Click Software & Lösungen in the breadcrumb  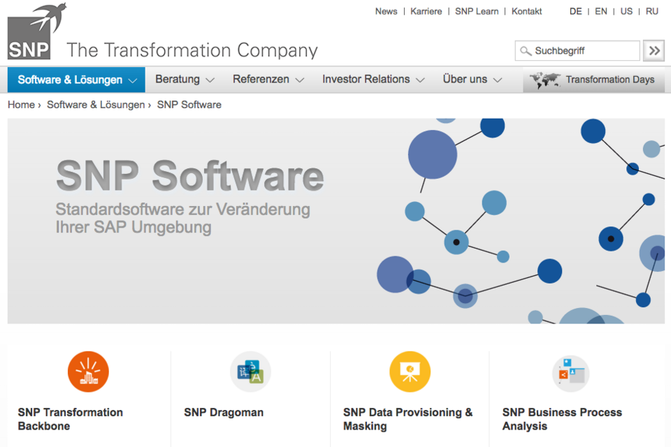tap(96, 105)
